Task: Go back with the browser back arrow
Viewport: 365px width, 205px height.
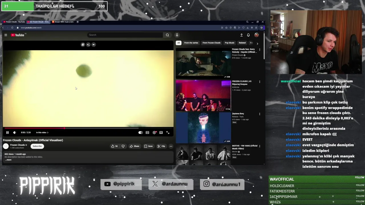Action: pos(3,28)
